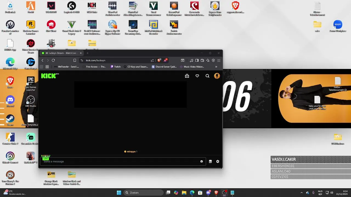Select the luckeyn Stream browser tab
The width and height of the screenshot is (351, 197).
62,53
